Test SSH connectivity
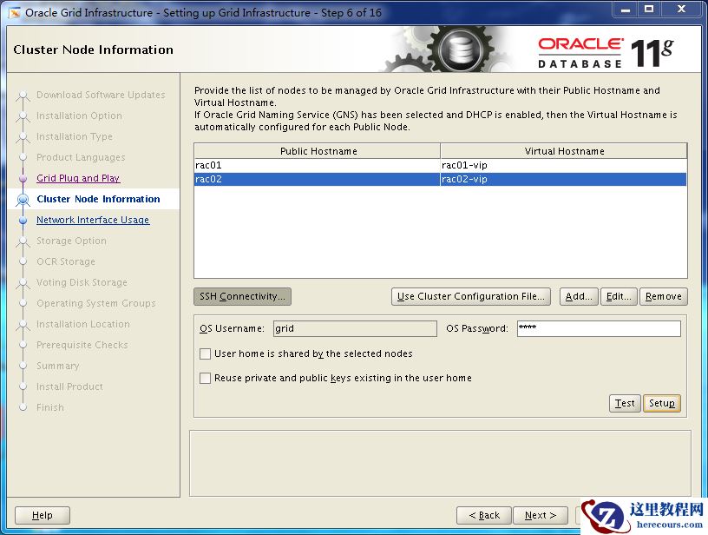The width and height of the screenshot is (708, 535). pyautogui.click(x=625, y=403)
